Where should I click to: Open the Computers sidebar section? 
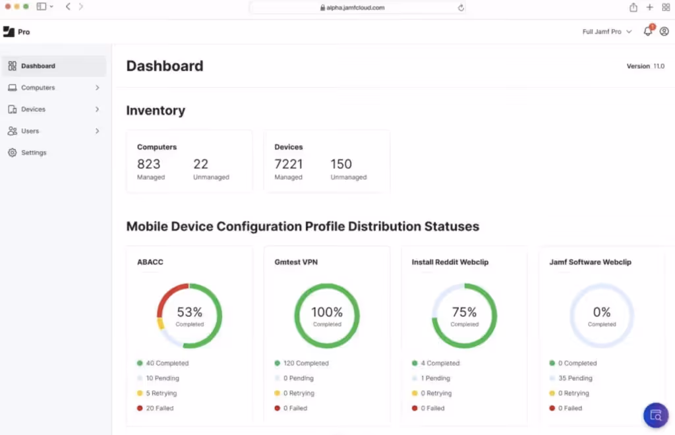coord(54,88)
